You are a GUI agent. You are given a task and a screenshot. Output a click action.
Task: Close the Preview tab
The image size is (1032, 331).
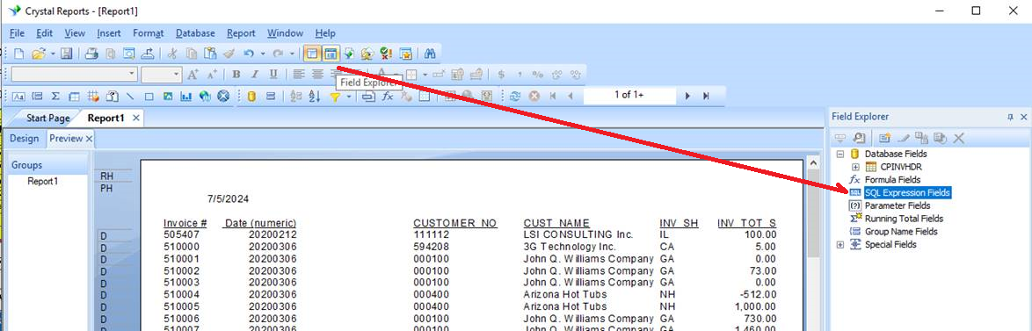click(x=89, y=139)
